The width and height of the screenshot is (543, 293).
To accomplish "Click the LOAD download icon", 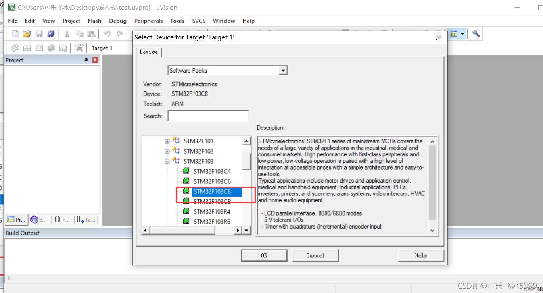I will [x=79, y=48].
